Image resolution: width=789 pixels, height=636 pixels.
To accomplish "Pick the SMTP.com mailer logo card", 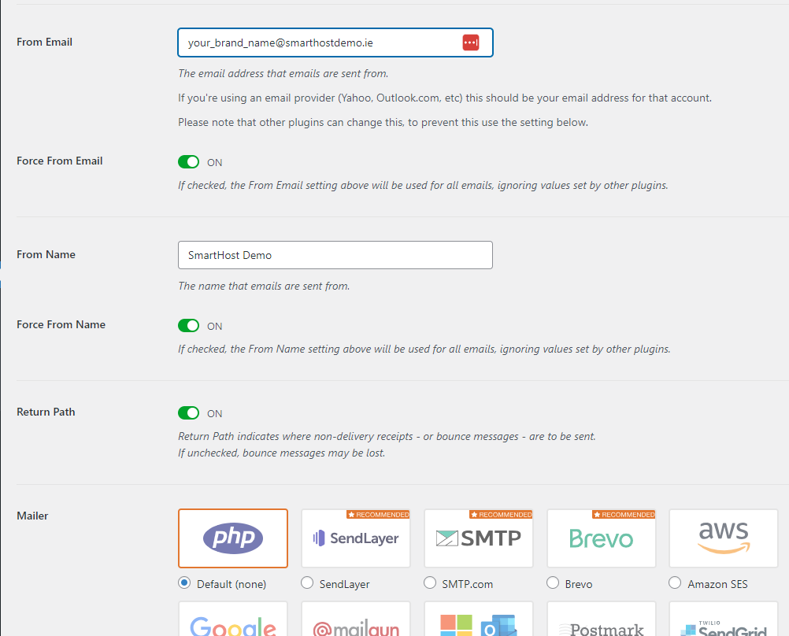I will tap(479, 538).
